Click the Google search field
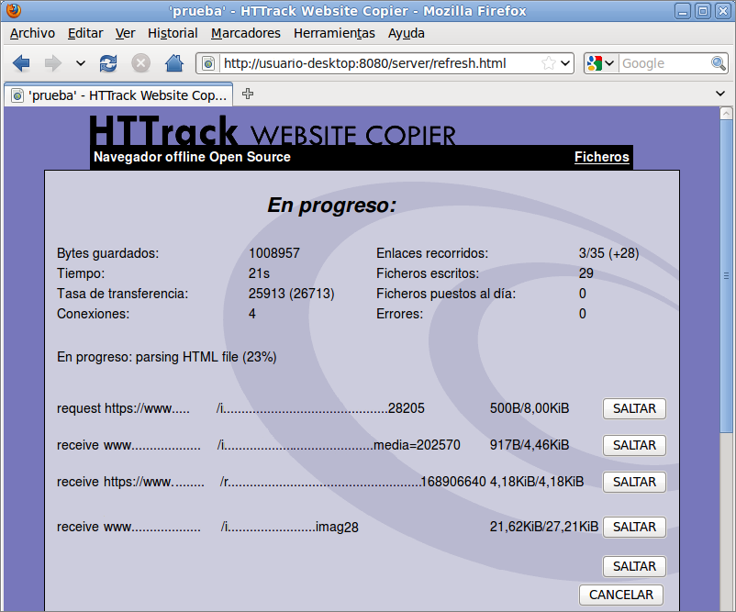 [x=664, y=63]
